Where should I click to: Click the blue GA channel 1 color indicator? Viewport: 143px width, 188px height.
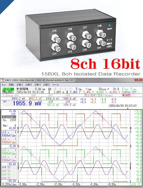tap(55, 89)
